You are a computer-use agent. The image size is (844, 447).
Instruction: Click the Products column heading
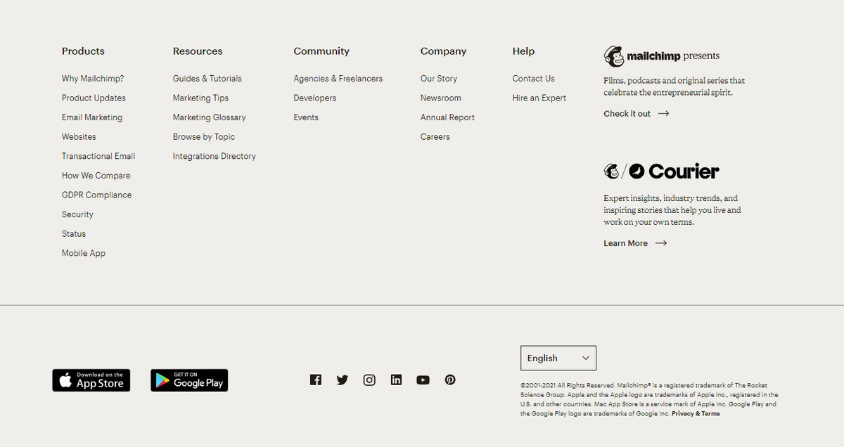(83, 51)
